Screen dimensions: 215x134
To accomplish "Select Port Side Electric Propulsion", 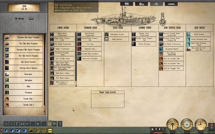I will (23, 56).
